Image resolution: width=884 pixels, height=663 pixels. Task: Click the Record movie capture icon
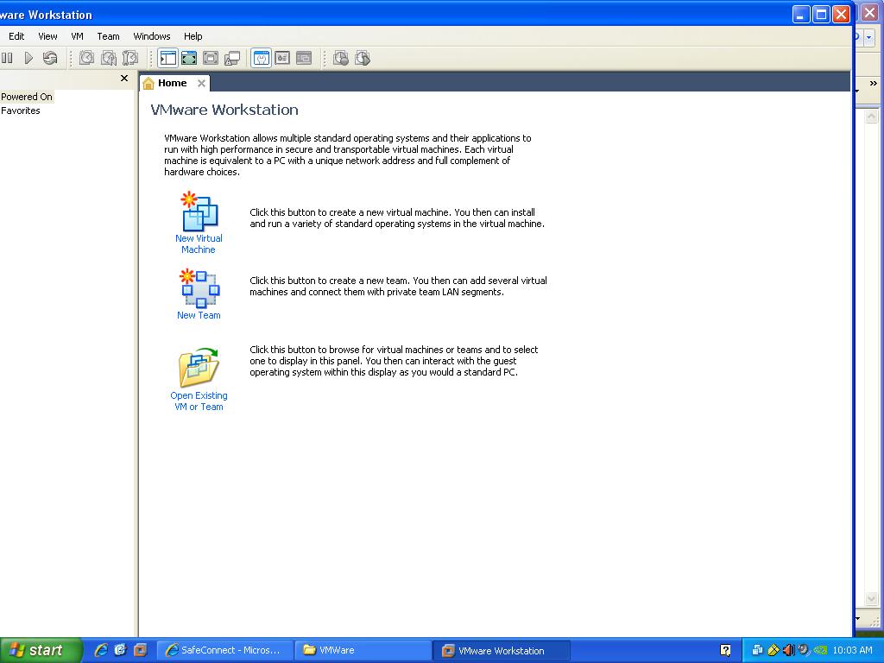pos(340,58)
